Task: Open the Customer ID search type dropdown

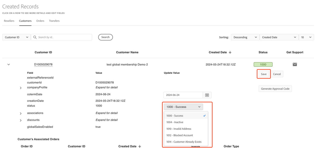Action: tap(16, 37)
